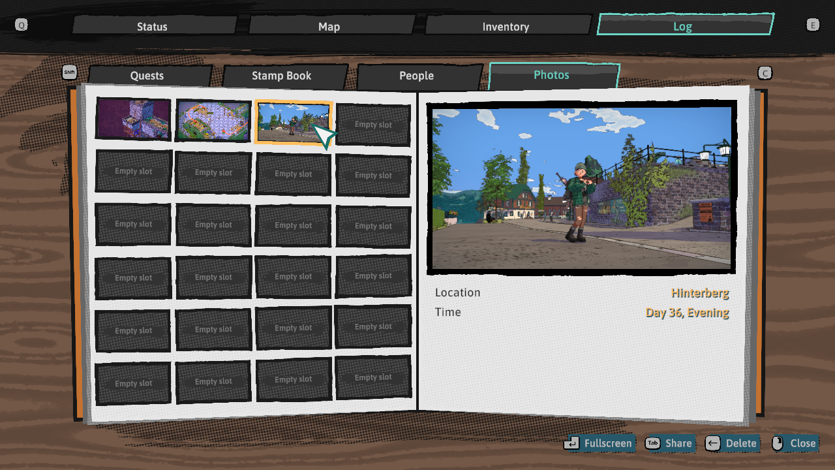Switch to the Map tab

click(331, 26)
